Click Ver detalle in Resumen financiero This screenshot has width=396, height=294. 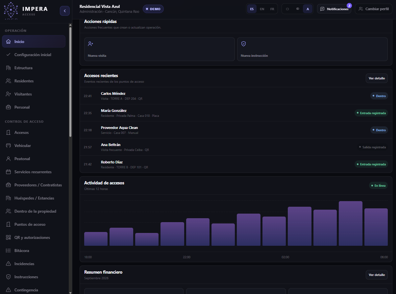click(x=377, y=275)
